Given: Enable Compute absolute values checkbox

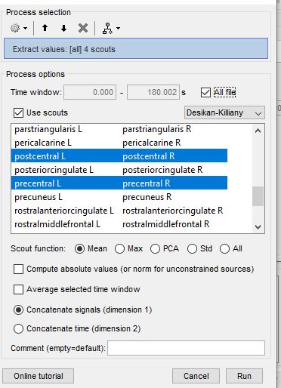Looking at the screenshot, I should pyautogui.click(x=18, y=269).
